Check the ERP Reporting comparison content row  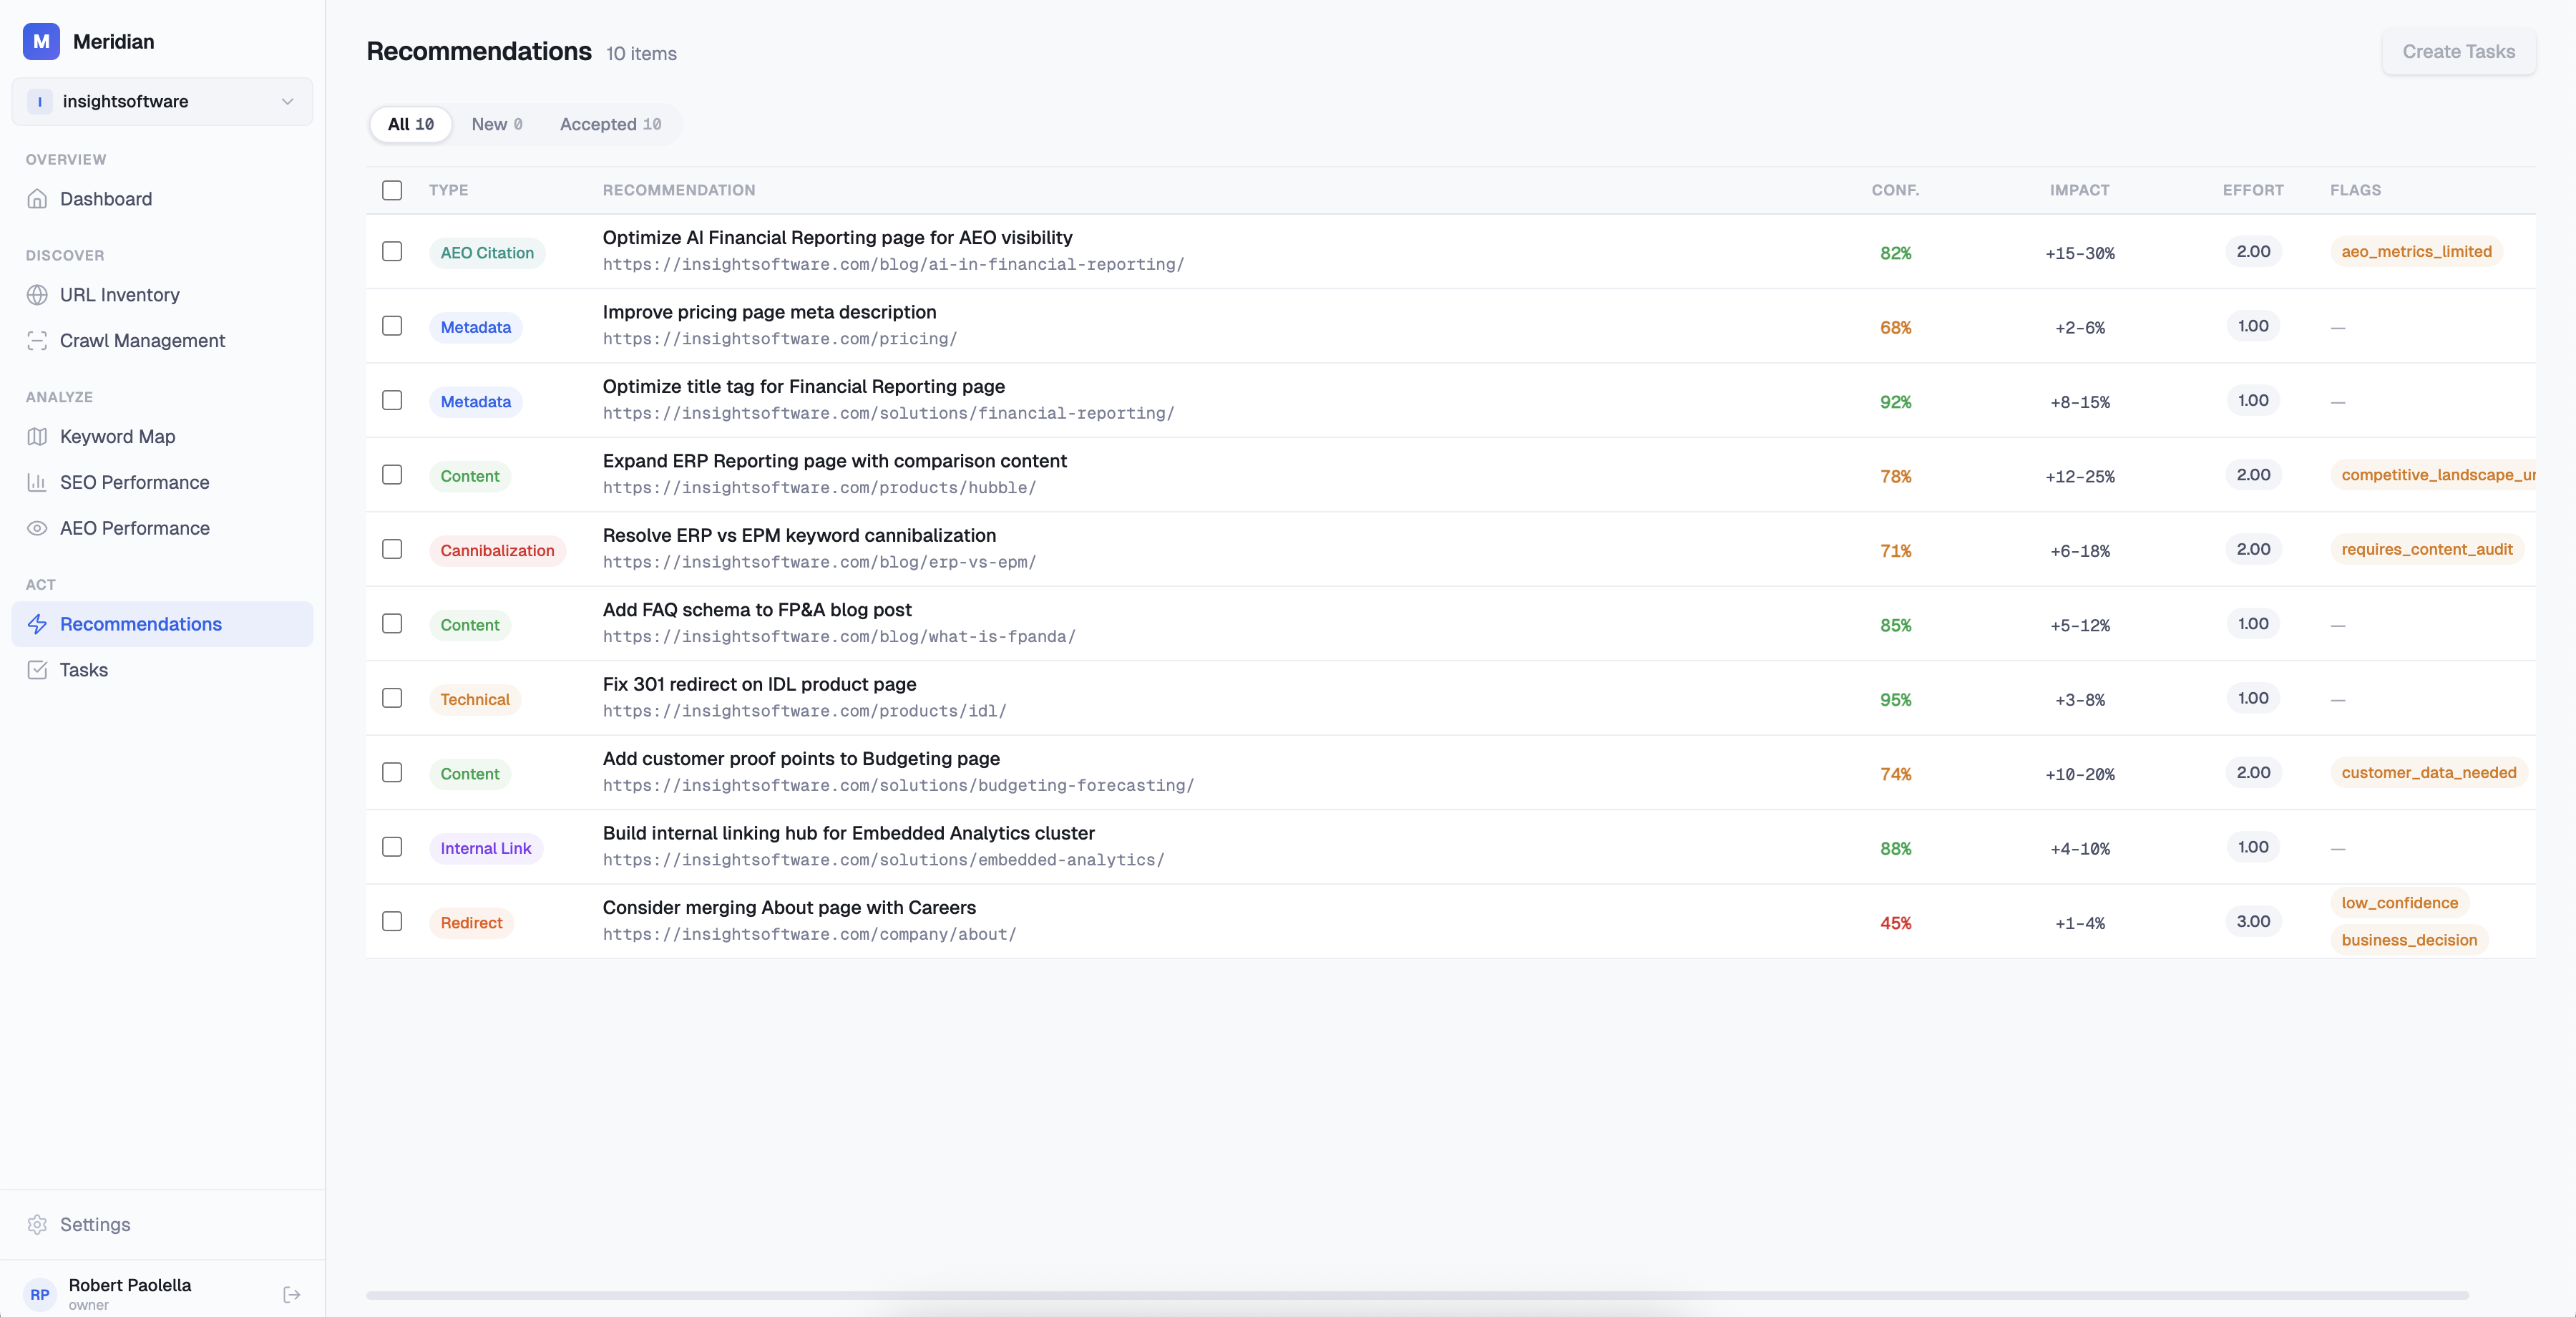pyautogui.click(x=392, y=475)
